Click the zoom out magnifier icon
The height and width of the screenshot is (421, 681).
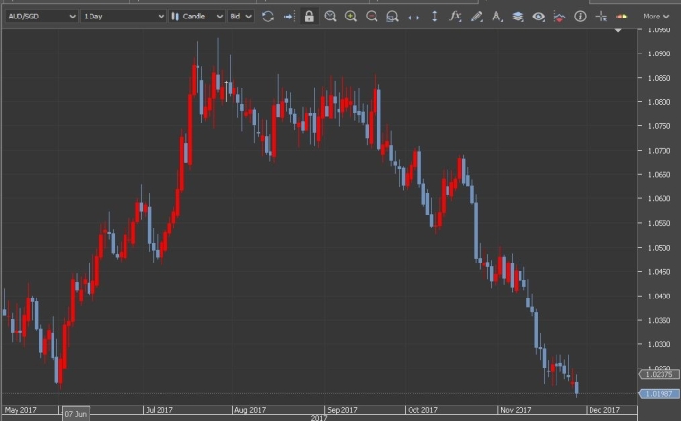tap(372, 17)
